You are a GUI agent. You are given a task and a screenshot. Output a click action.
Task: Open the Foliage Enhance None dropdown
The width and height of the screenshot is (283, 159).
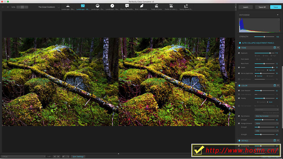(267, 123)
